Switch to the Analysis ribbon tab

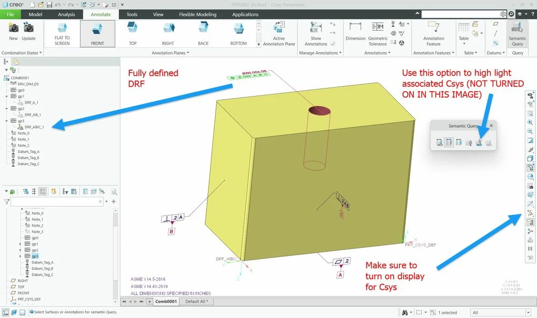coord(66,14)
